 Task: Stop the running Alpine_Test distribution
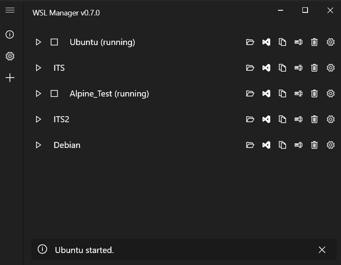pos(54,93)
